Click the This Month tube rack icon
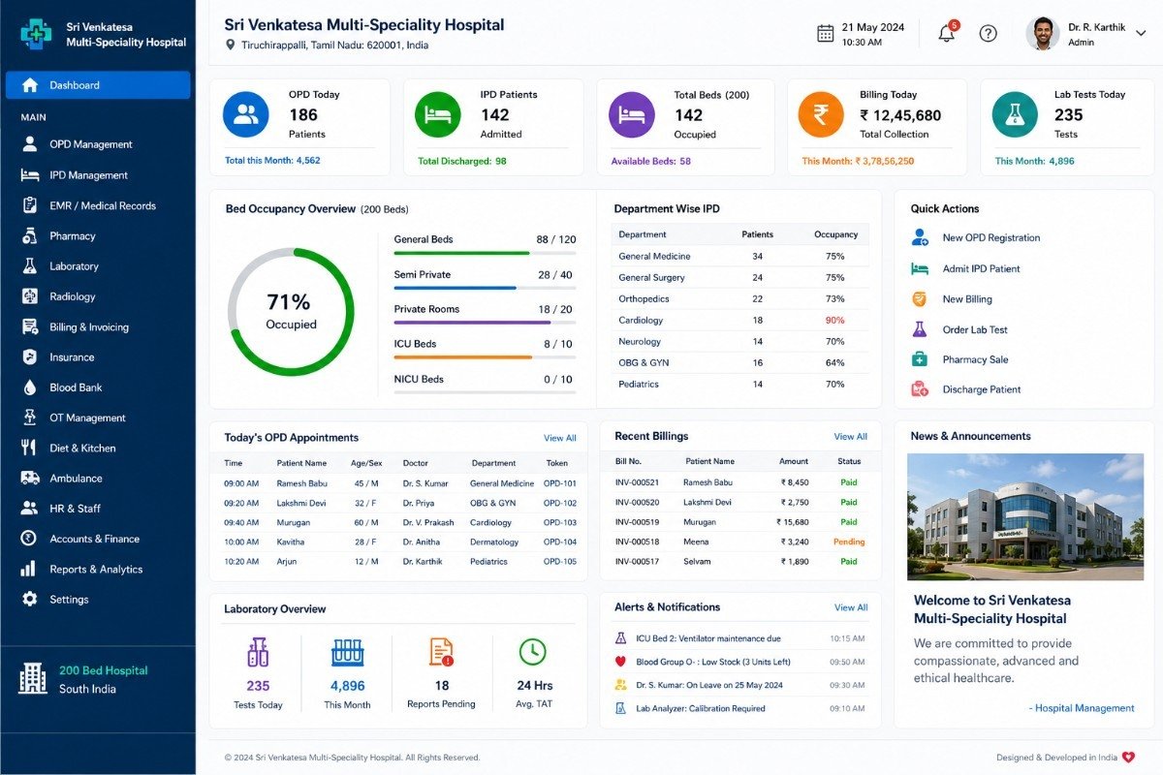The image size is (1163, 775). click(x=347, y=652)
